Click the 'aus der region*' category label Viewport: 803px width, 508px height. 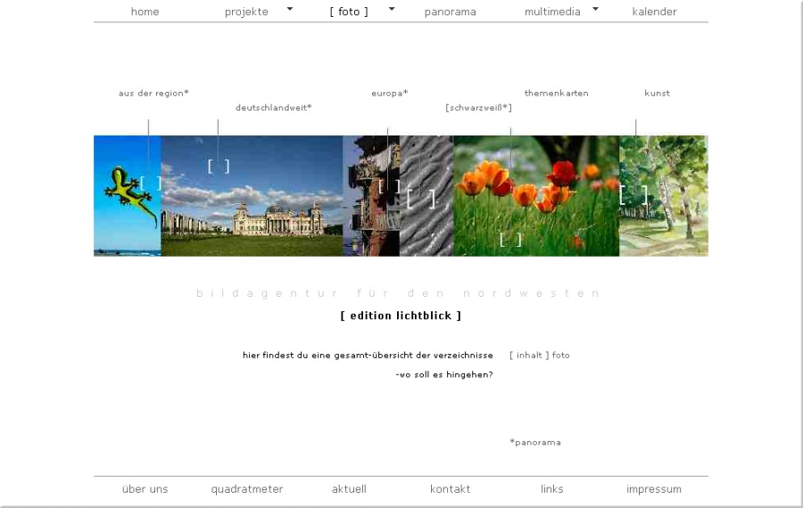pyautogui.click(x=153, y=93)
